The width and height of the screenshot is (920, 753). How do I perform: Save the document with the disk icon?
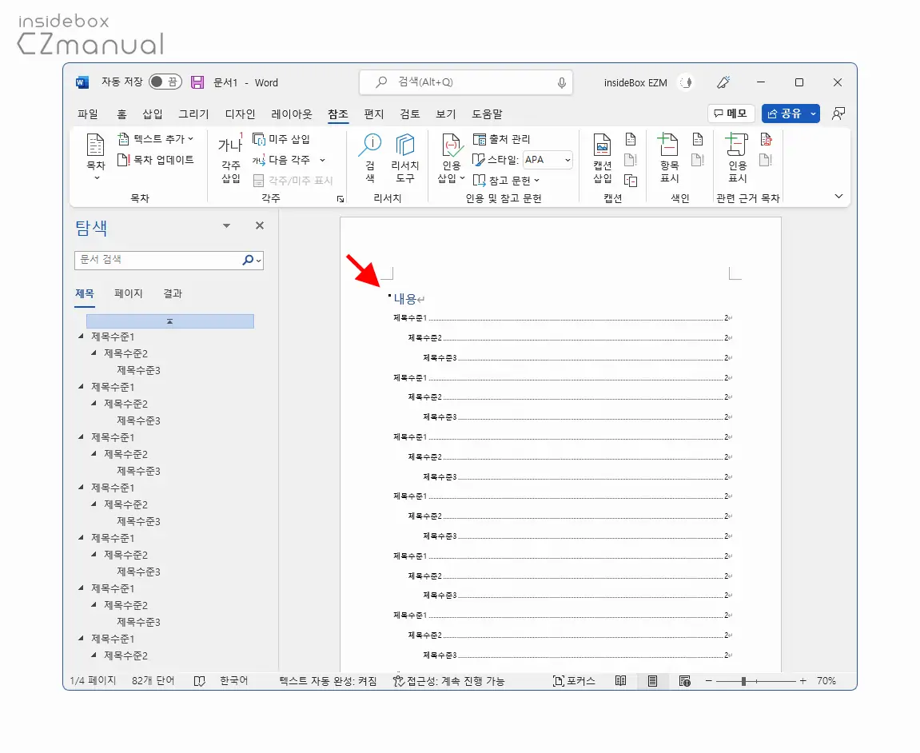[197, 83]
